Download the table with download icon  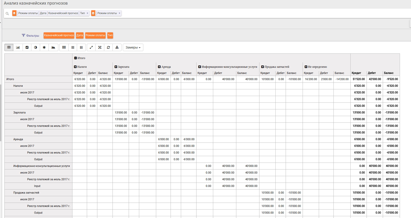point(117,47)
